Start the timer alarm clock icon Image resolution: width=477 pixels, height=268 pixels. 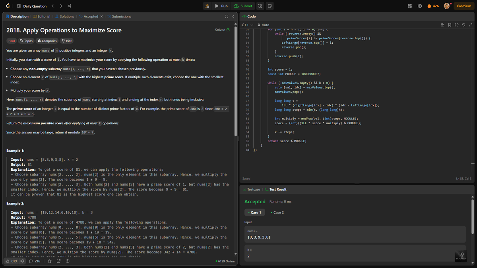click(x=260, y=6)
